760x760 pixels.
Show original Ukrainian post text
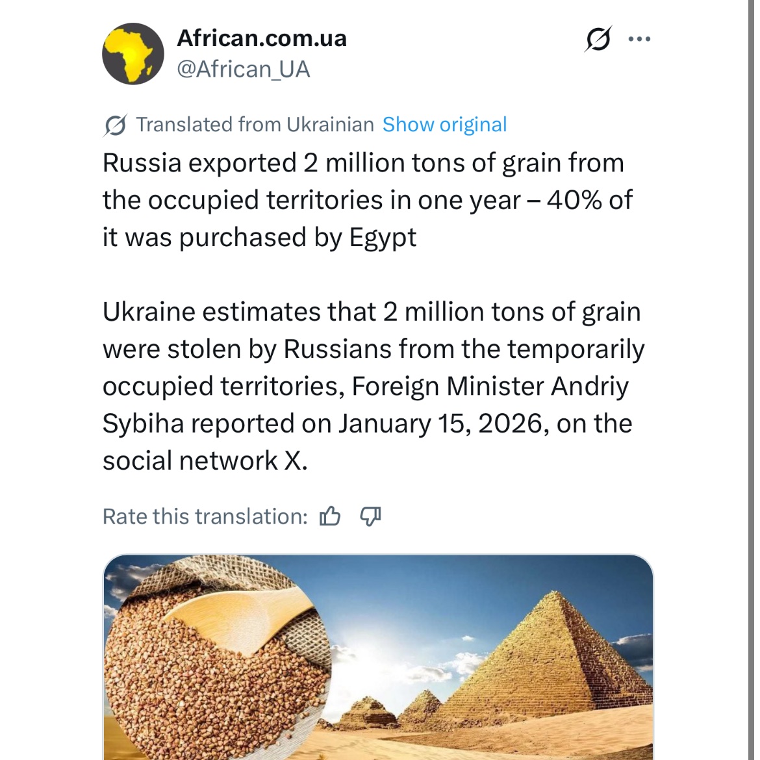pyautogui.click(x=444, y=125)
